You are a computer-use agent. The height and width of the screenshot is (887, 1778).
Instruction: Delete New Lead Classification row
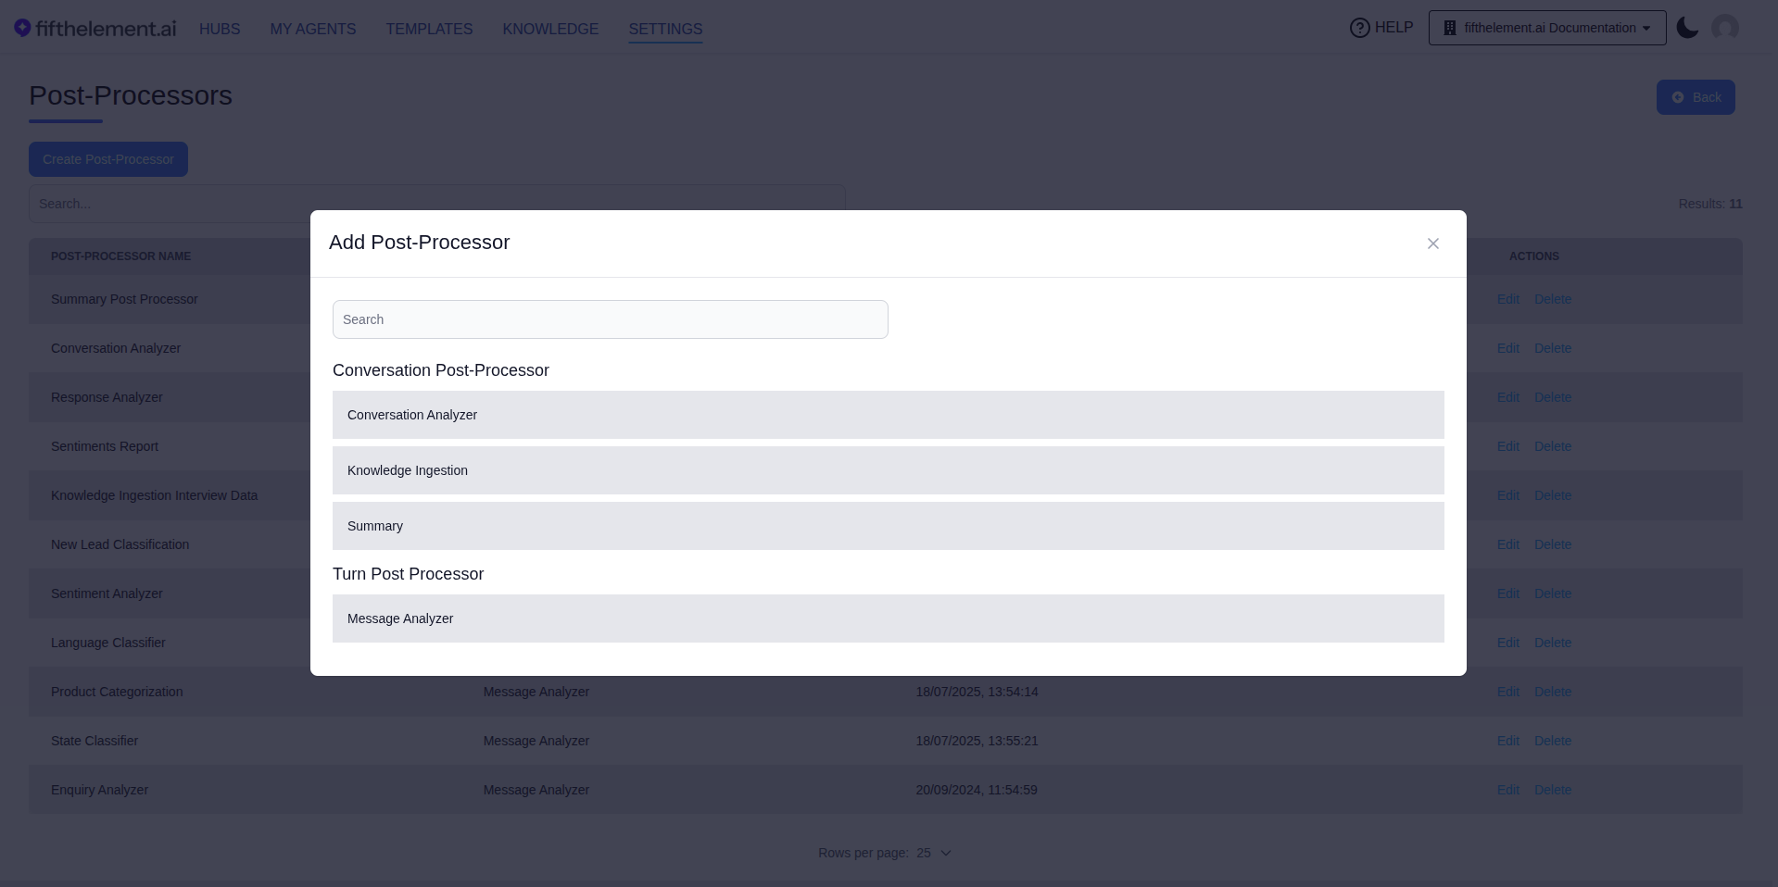(x=1552, y=544)
